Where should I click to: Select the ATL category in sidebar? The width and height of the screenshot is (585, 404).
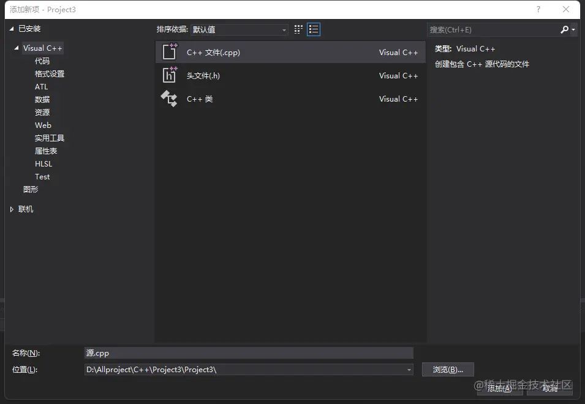(41, 86)
